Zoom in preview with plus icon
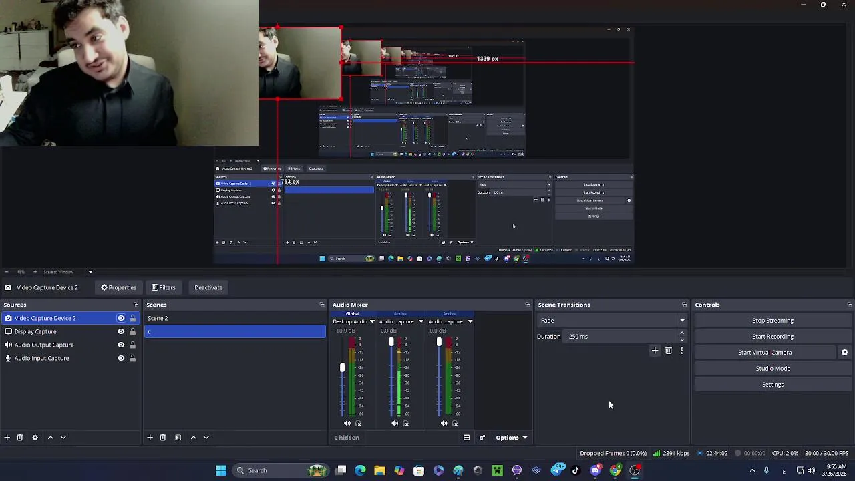The height and width of the screenshot is (481, 855). click(35, 272)
